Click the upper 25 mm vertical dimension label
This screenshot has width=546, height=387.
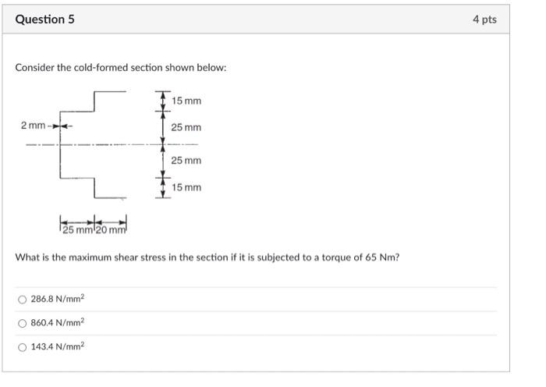pyautogui.click(x=186, y=127)
